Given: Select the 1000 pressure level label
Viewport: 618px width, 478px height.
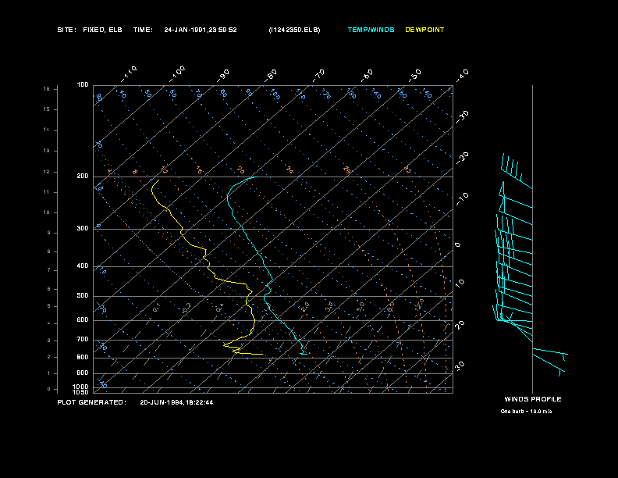Looking at the screenshot, I should pos(81,387).
